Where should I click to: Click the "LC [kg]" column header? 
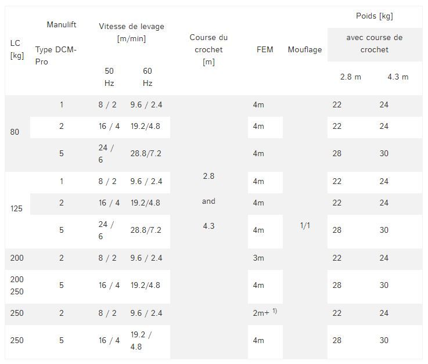(17, 49)
